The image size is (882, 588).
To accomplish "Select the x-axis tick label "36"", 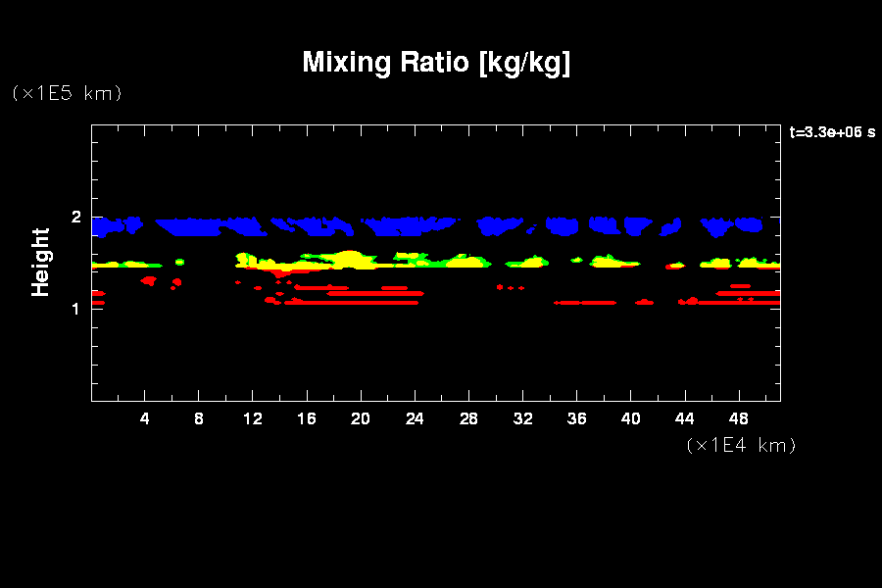I will (576, 418).
